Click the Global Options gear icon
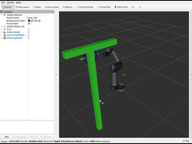The width and height of the screenshot is (192, 144). click(x=5, y=15)
